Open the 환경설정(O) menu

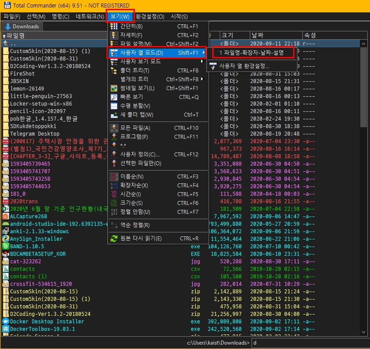tap(150, 16)
